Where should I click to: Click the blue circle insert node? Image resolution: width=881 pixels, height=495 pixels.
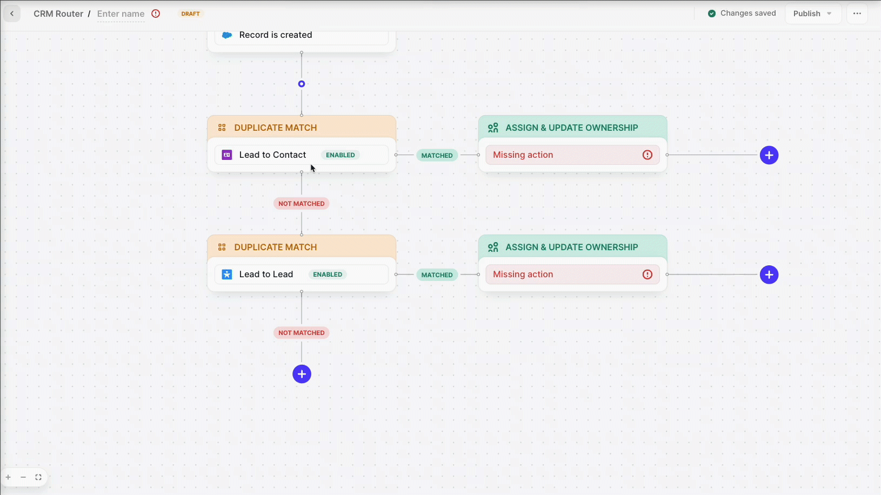[302, 84]
